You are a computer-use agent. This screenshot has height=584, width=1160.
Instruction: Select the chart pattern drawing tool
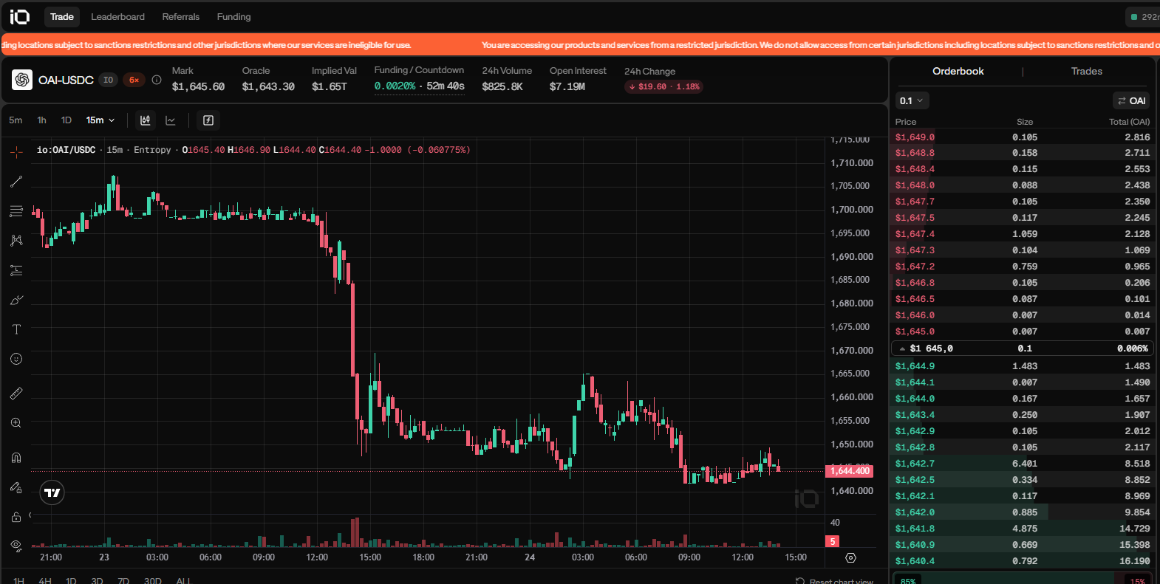(16, 241)
